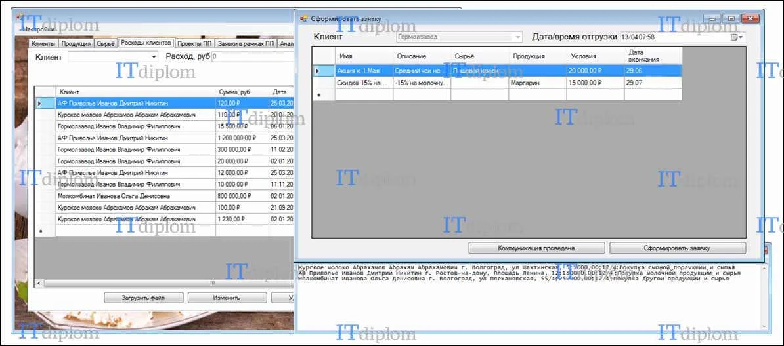The height and width of the screenshot is (346, 784).
Task: Click the Молкомбинат line in bottom text box
Action: [513, 279]
